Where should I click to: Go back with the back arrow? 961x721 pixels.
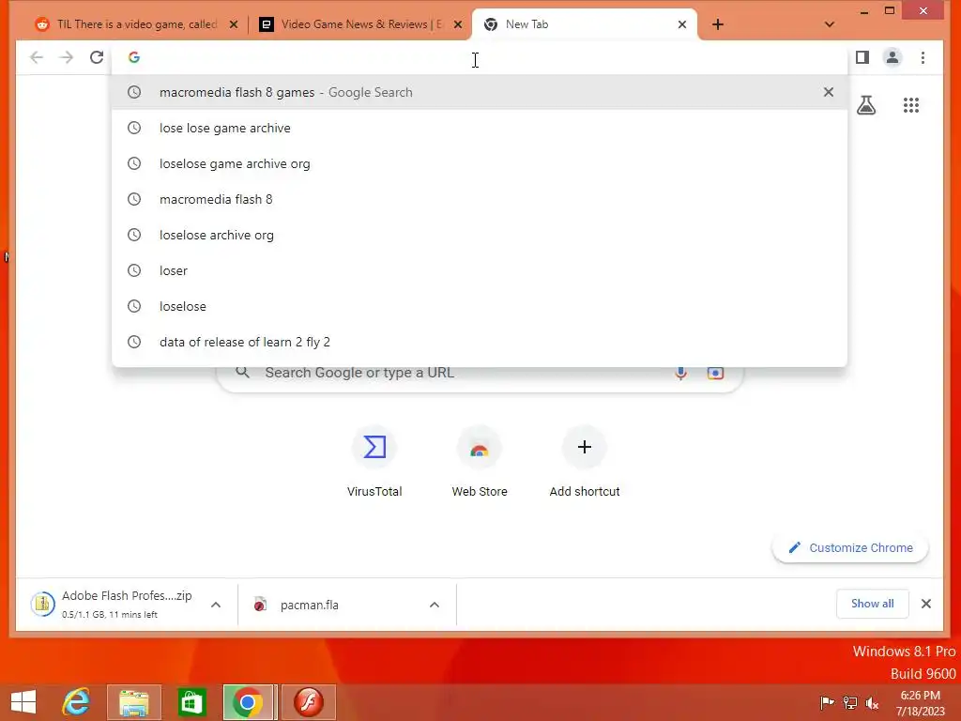(x=37, y=57)
